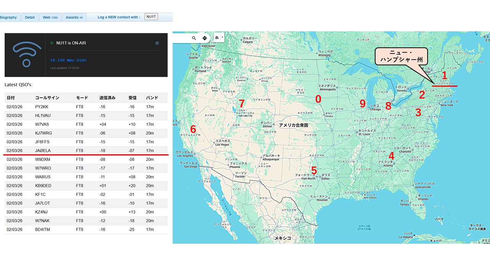Click the map directions diamond icon
Screen dimensions: 490x275
(204, 38)
